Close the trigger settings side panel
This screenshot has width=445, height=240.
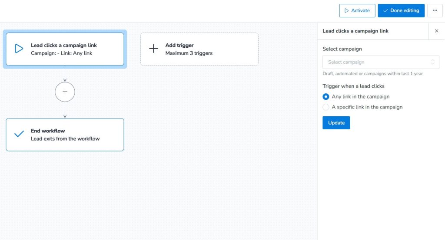click(x=436, y=31)
